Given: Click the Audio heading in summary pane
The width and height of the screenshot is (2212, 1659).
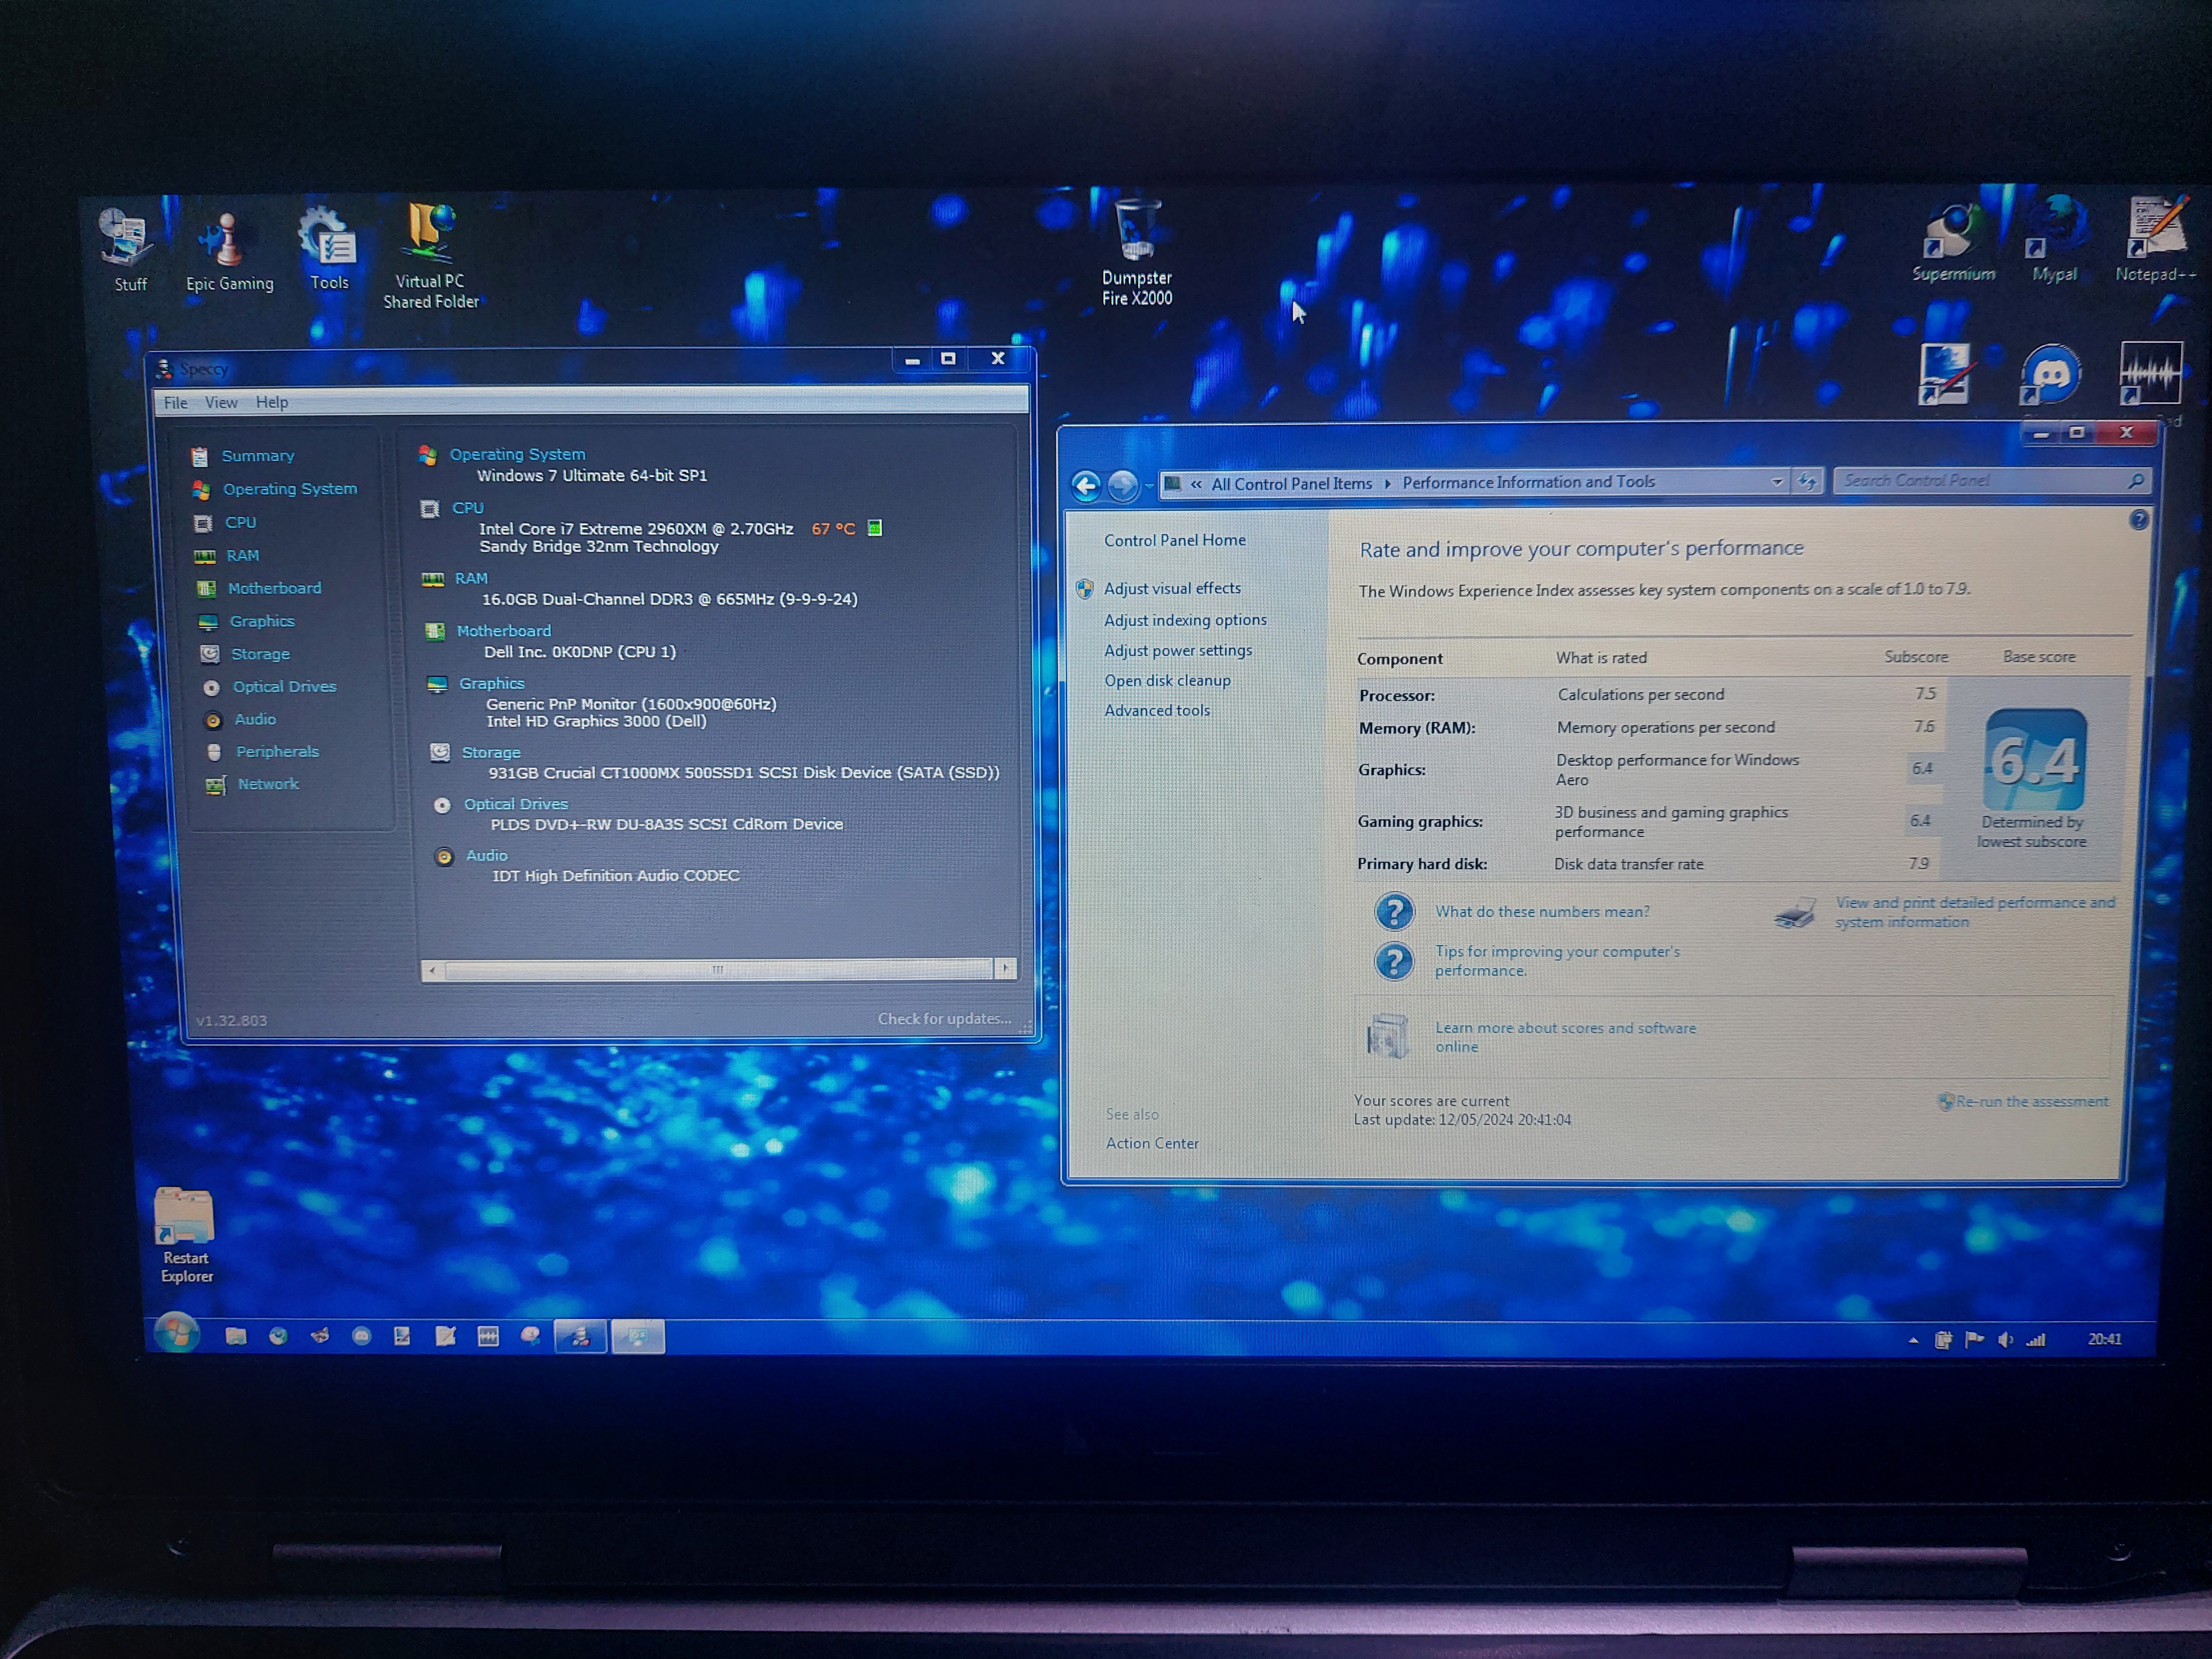Looking at the screenshot, I should coord(486,855).
